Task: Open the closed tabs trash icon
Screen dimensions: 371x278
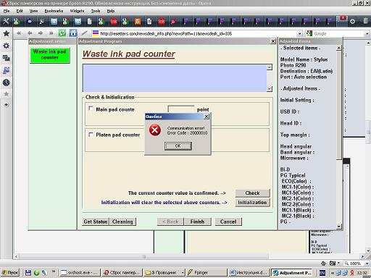Action: click(x=366, y=22)
